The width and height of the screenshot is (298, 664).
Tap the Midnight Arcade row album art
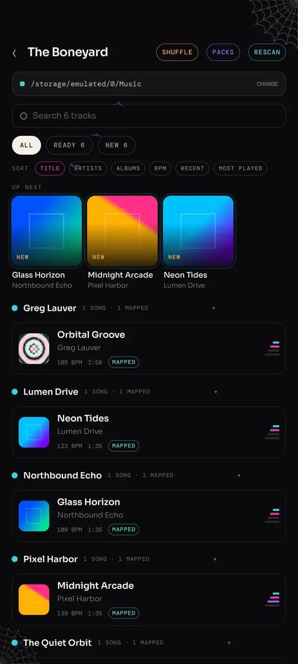click(34, 599)
